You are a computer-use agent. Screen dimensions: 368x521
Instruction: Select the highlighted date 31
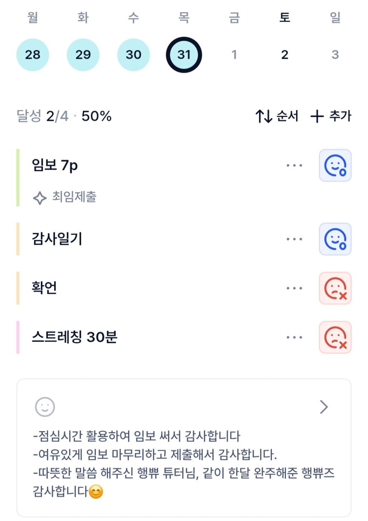coord(184,55)
